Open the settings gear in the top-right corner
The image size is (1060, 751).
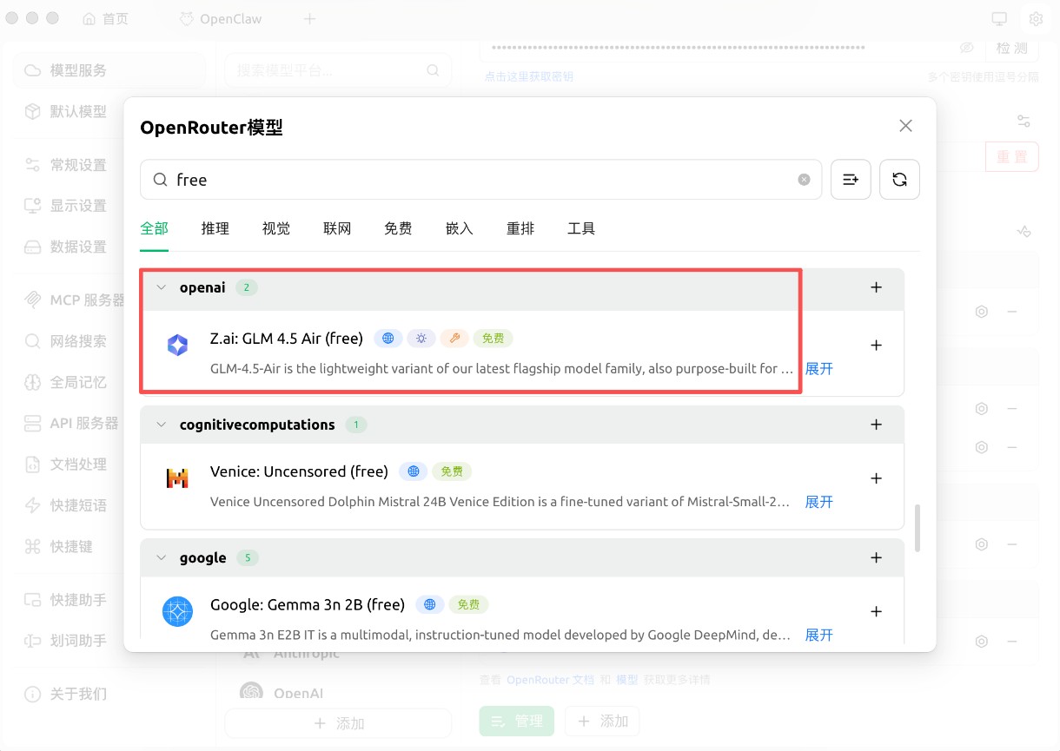1036,18
